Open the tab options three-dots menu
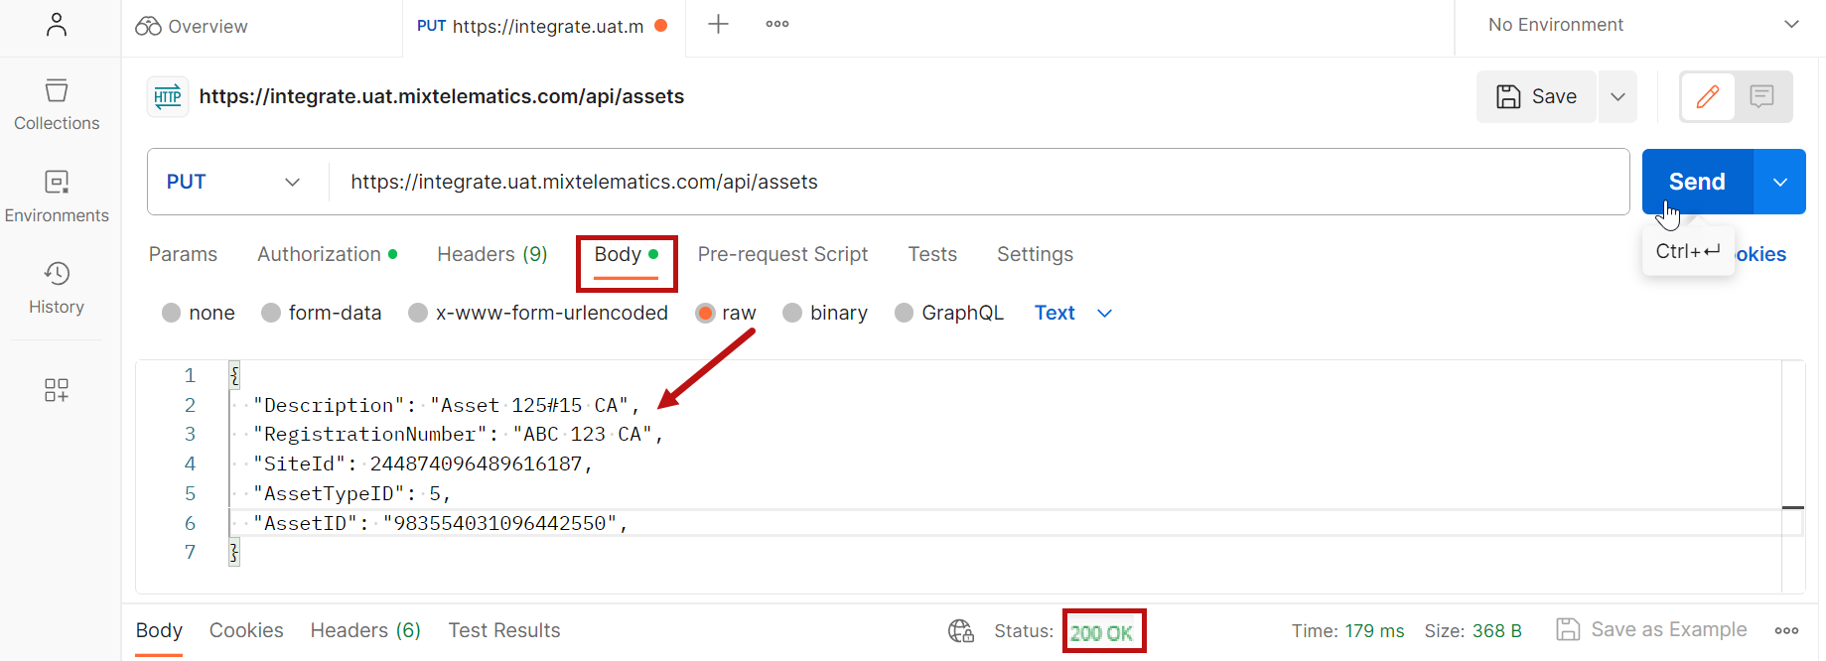 pos(777,24)
